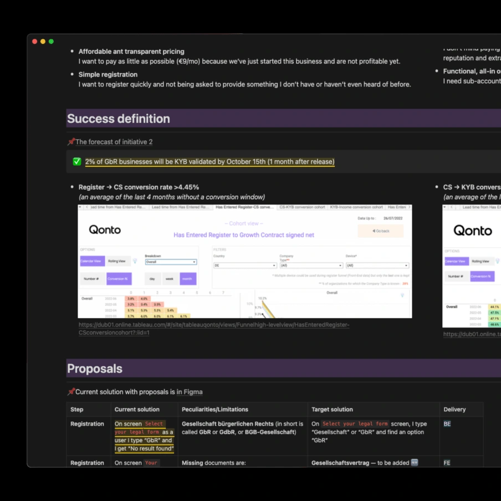Select Calendar View in left dashboard

point(93,261)
